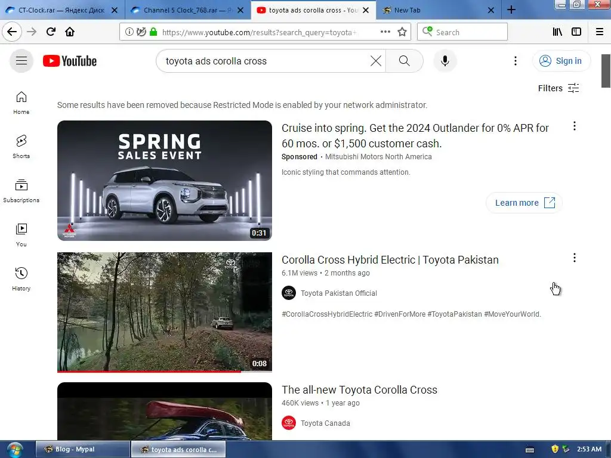This screenshot has width=611, height=458.
Task: Show site information icon in address bar
Action: click(129, 32)
